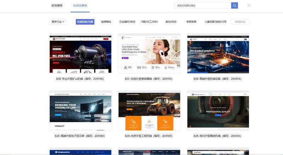
Task: Select the 自适应模板 tab
Action: pos(80,6)
